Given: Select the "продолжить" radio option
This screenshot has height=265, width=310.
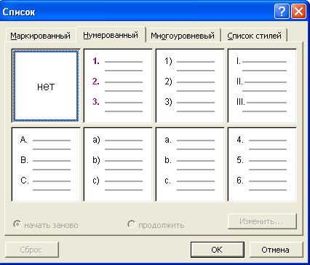Looking at the screenshot, I should 132,224.
